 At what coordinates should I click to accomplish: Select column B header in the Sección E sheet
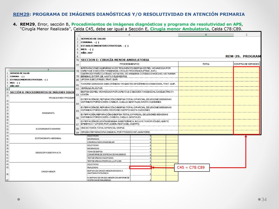[x=206, y=35]
